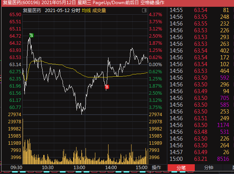
Task: Click the 0.00% percent axis label
Action: click(x=155, y=64)
